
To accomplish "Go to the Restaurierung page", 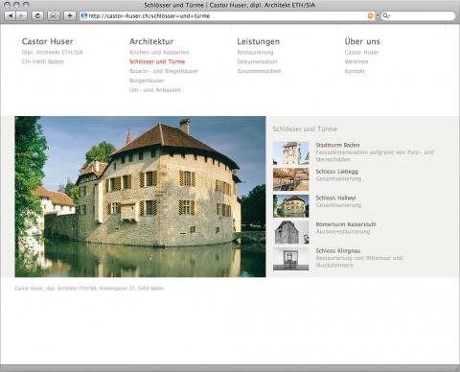I will [x=255, y=52].
